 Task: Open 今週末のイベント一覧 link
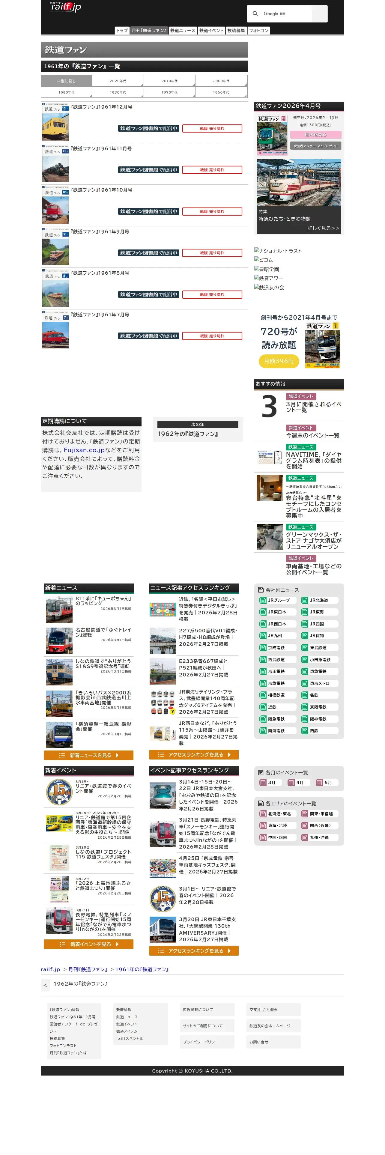click(x=312, y=435)
